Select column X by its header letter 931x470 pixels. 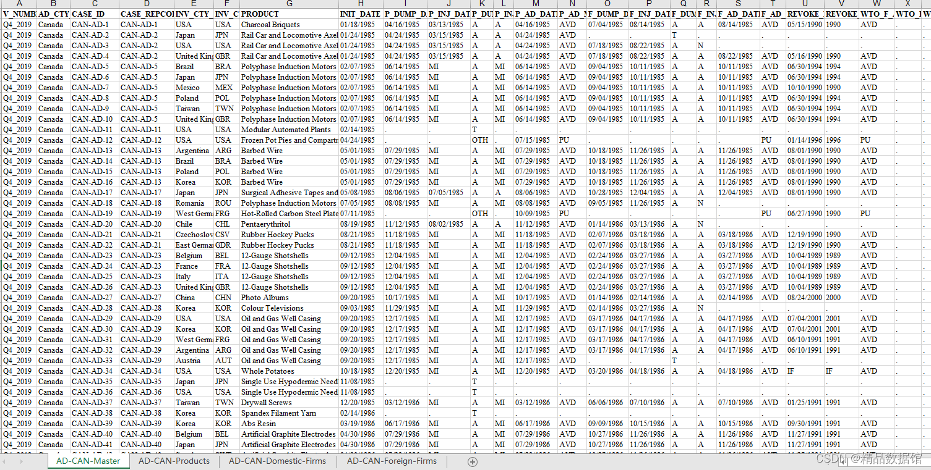coord(907,4)
